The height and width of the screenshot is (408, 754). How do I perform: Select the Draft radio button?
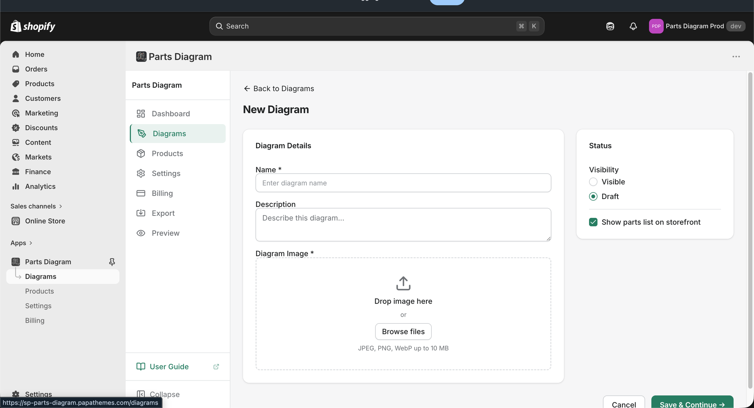click(593, 196)
